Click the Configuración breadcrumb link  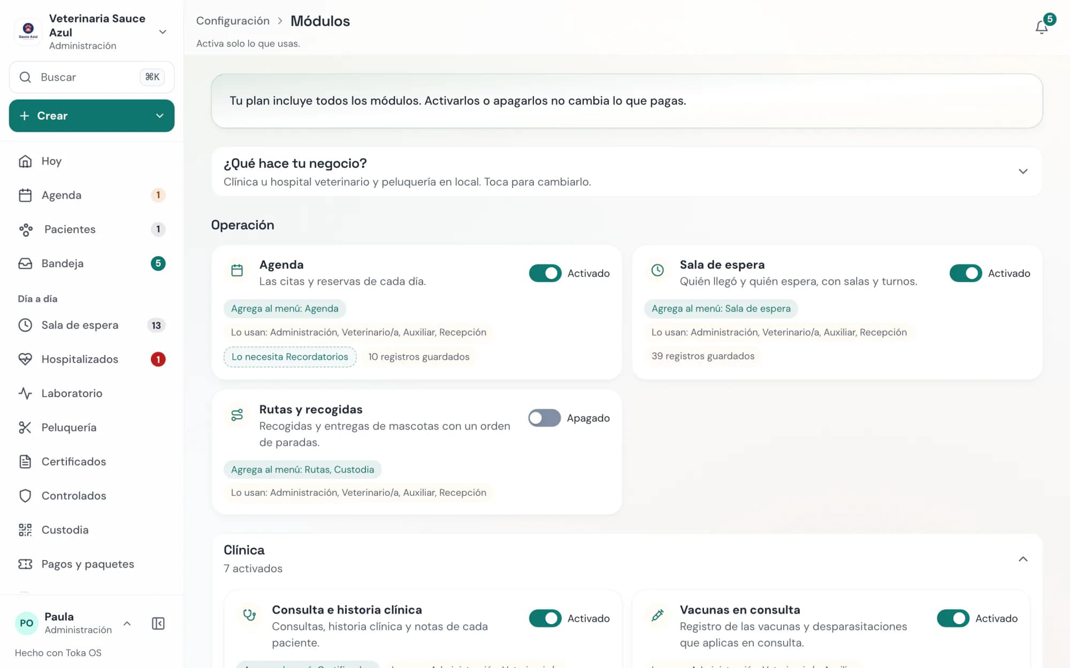tap(233, 21)
